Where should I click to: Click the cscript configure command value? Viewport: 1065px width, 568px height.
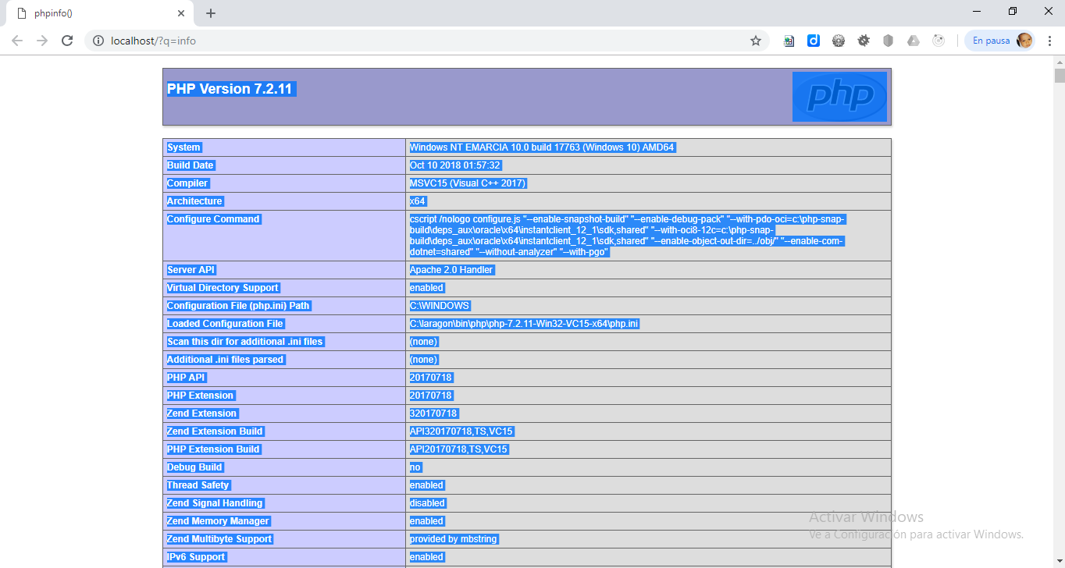[x=628, y=236]
